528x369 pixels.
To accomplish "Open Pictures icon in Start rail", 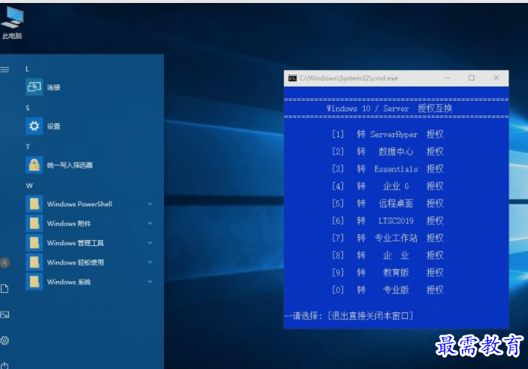I will click(4, 315).
